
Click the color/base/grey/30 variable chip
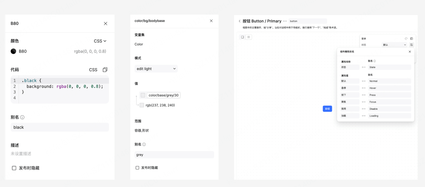(163, 95)
